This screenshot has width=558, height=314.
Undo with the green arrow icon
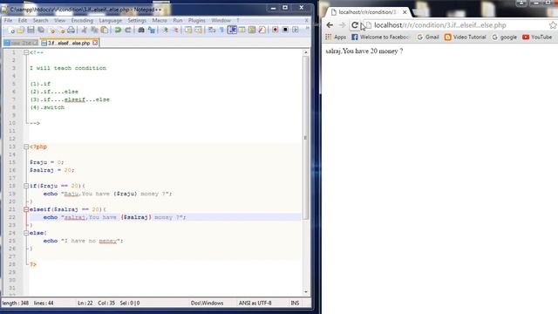[x=118, y=31]
